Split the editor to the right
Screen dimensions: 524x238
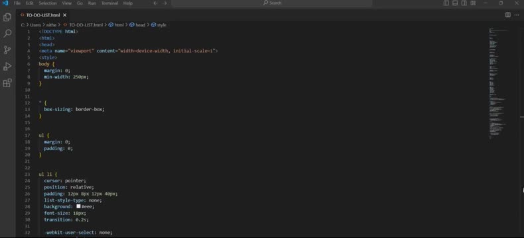pyautogui.click(x=507, y=15)
